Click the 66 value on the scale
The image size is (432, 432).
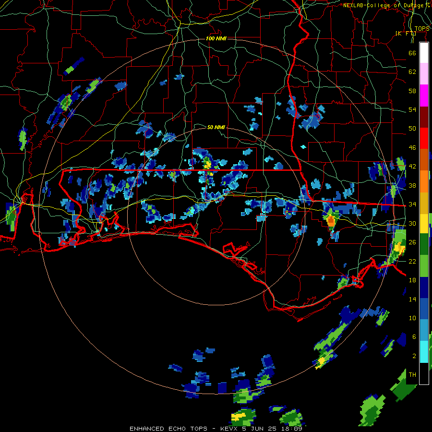pyautogui.click(x=412, y=53)
